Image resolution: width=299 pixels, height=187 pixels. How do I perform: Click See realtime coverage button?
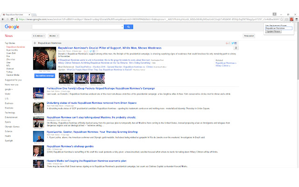[45, 75]
